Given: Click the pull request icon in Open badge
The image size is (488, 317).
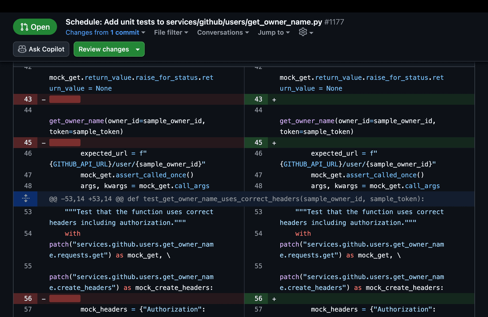Looking at the screenshot, I should (x=24, y=27).
